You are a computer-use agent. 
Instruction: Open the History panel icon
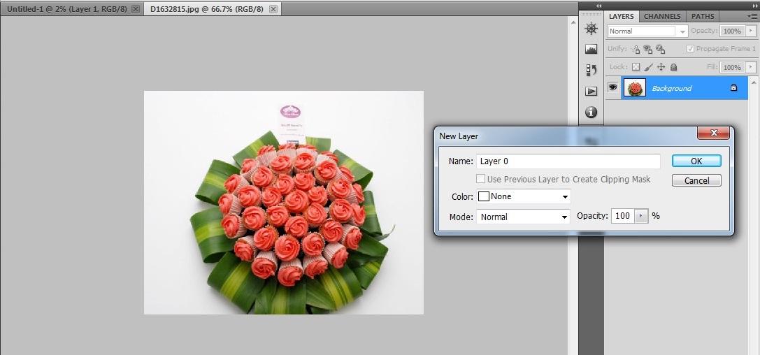(591, 70)
